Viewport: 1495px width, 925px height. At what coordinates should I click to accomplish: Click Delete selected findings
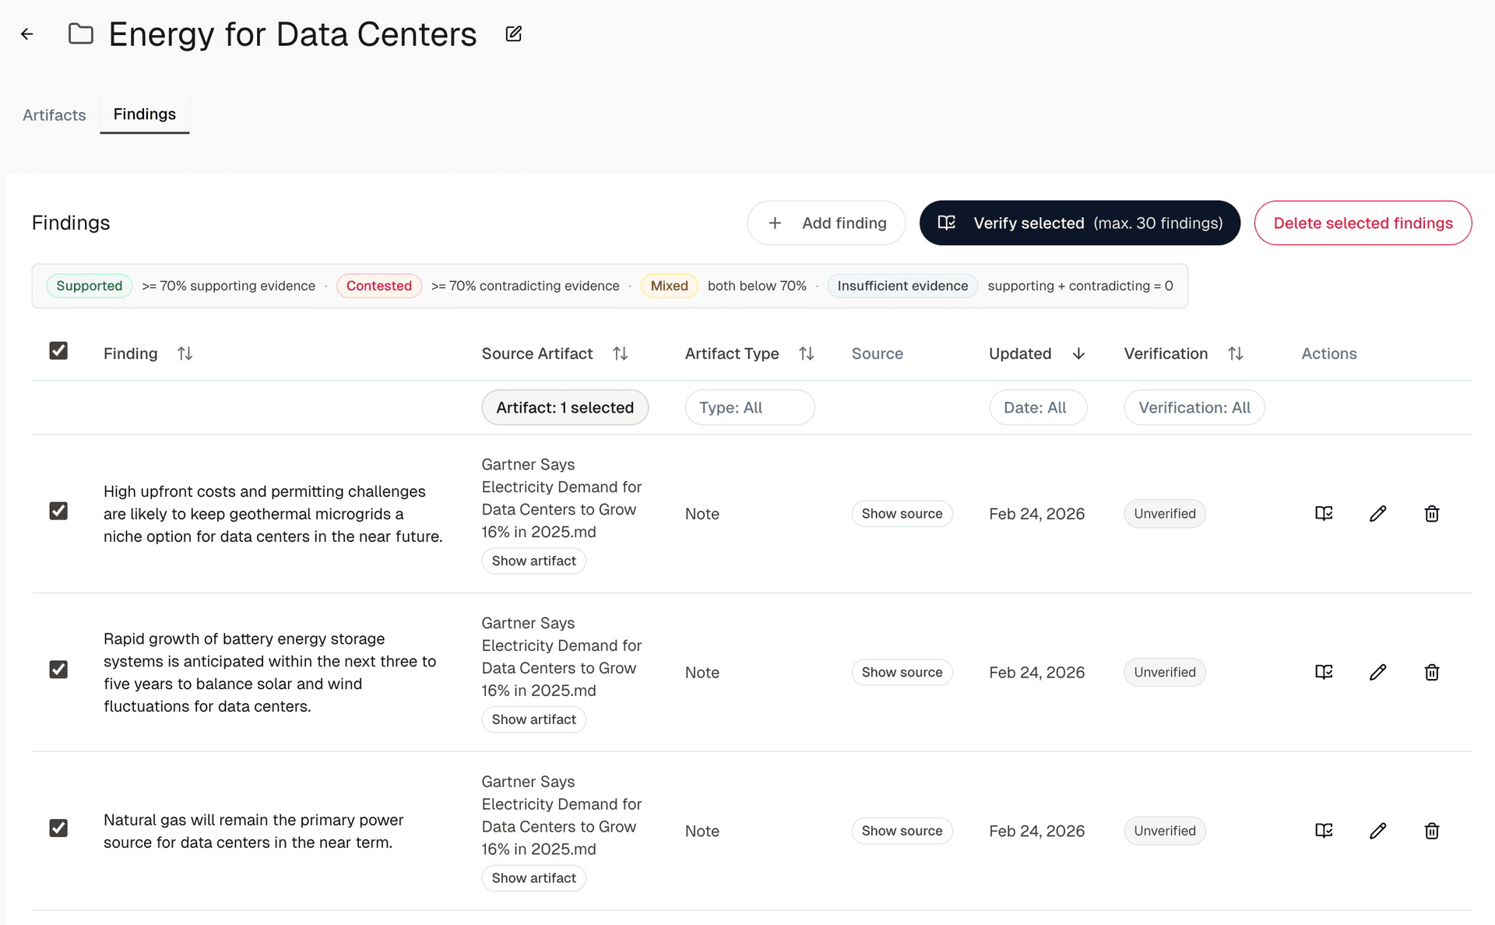coord(1363,223)
